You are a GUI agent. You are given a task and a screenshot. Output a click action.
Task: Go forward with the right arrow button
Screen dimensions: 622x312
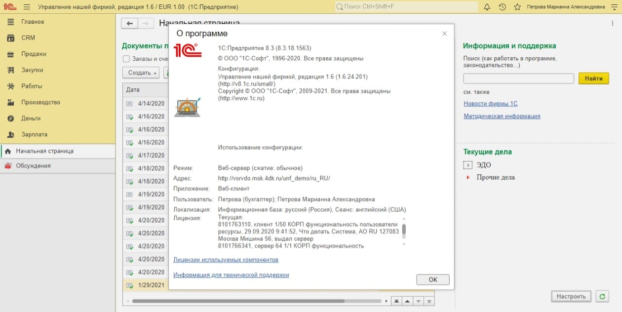click(145, 23)
